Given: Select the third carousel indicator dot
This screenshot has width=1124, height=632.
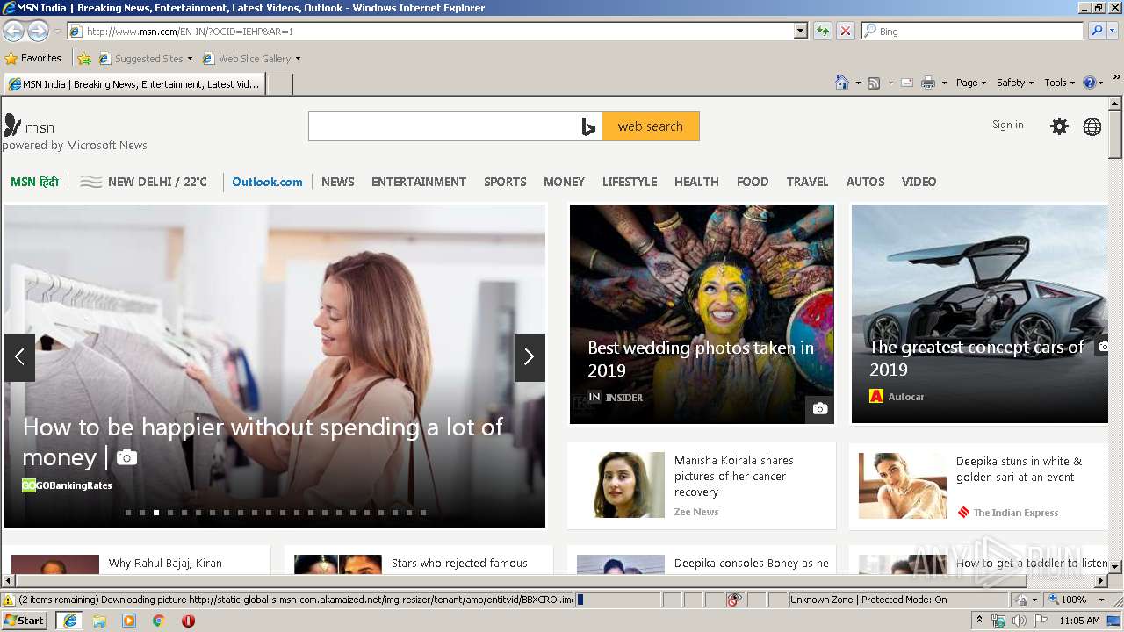Looking at the screenshot, I should 156,513.
